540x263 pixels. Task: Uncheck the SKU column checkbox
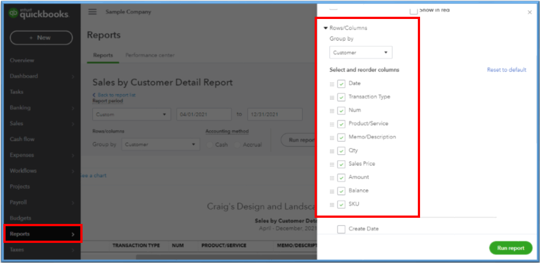pos(341,204)
